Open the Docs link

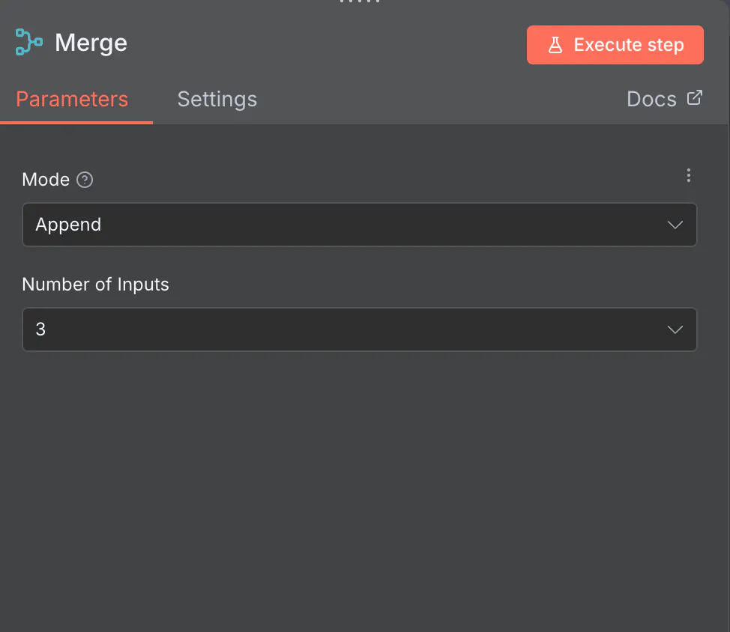651,100
